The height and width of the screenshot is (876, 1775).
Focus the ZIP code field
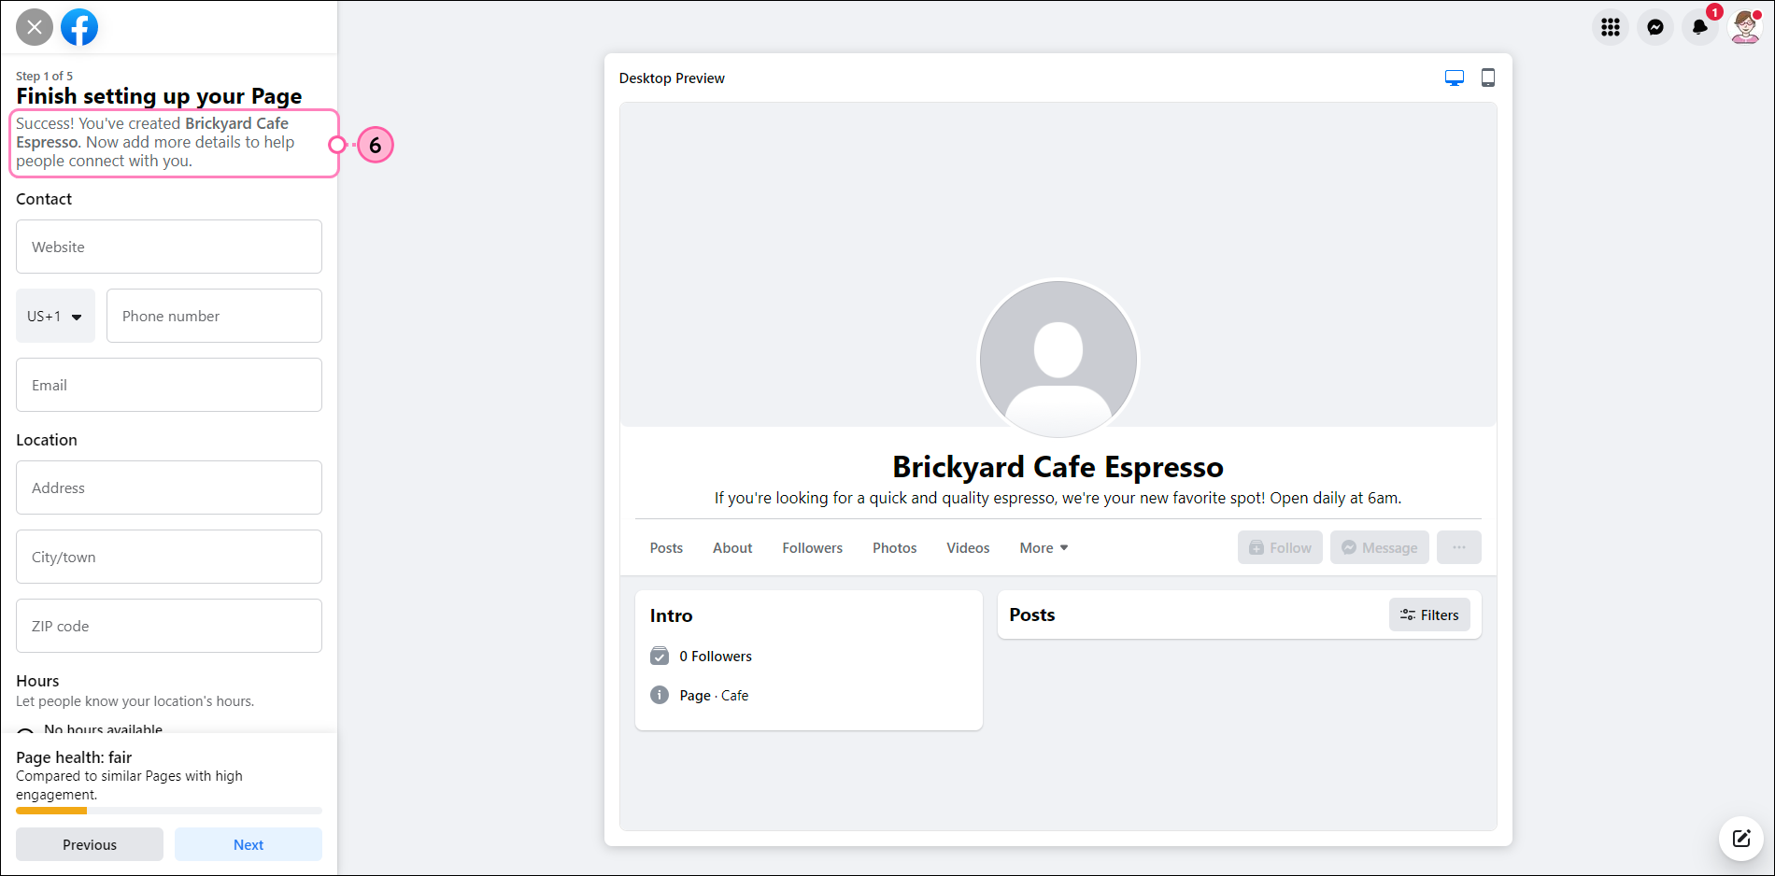[169, 626]
